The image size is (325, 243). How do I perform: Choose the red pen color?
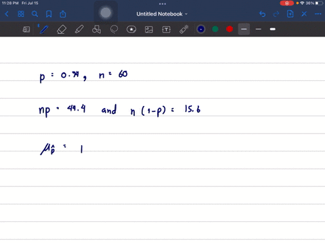[x=230, y=29]
